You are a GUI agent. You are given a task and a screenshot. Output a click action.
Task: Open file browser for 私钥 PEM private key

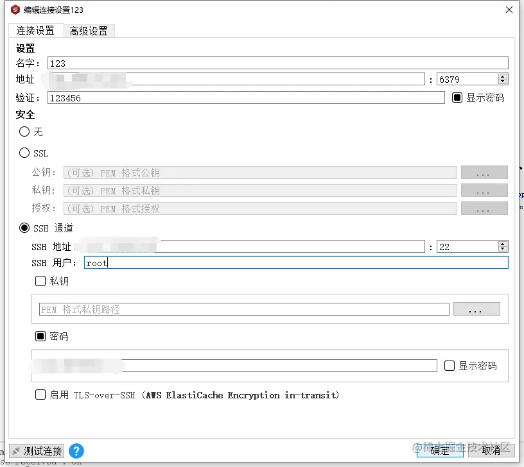[484, 190]
